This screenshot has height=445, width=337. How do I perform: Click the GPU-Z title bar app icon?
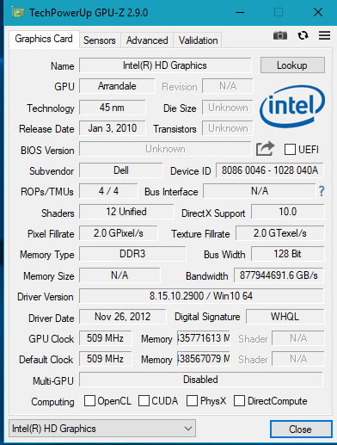(18, 12)
